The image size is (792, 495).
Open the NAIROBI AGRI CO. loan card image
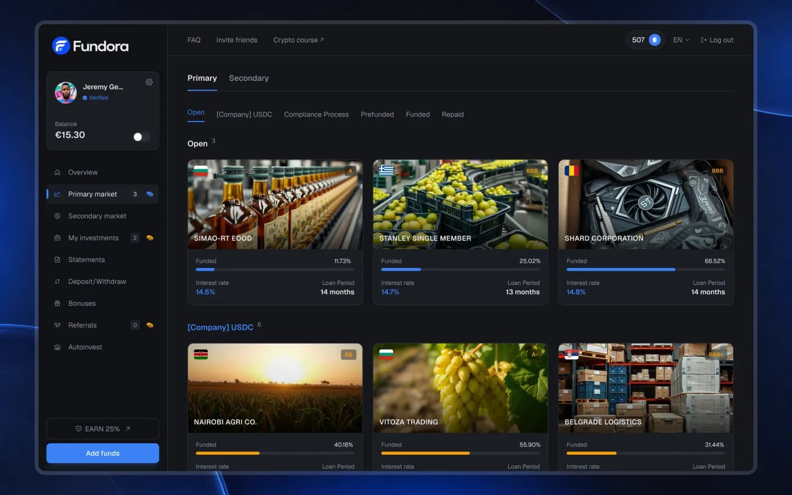click(x=275, y=388)
